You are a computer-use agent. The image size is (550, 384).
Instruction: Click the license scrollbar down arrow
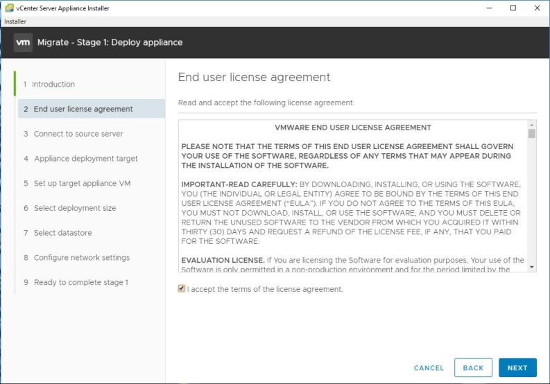532,267
